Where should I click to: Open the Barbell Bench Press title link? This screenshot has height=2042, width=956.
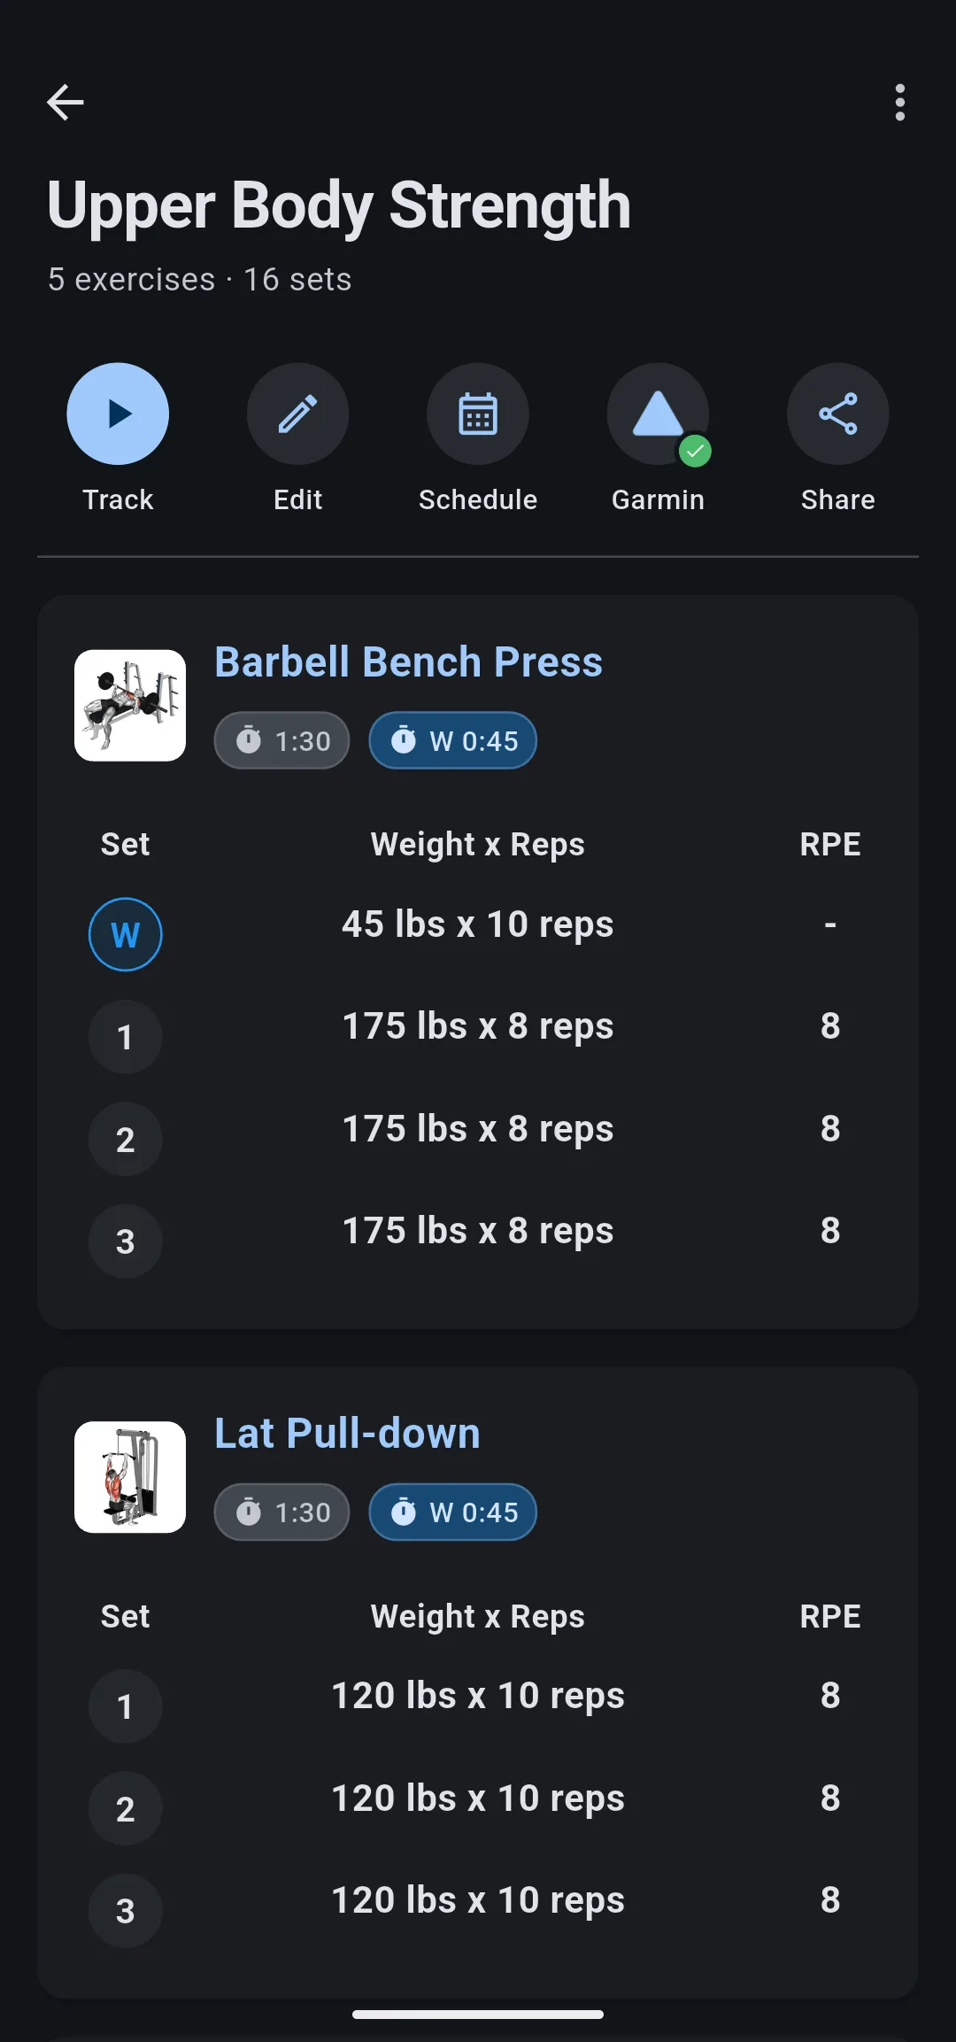[408, 661]
